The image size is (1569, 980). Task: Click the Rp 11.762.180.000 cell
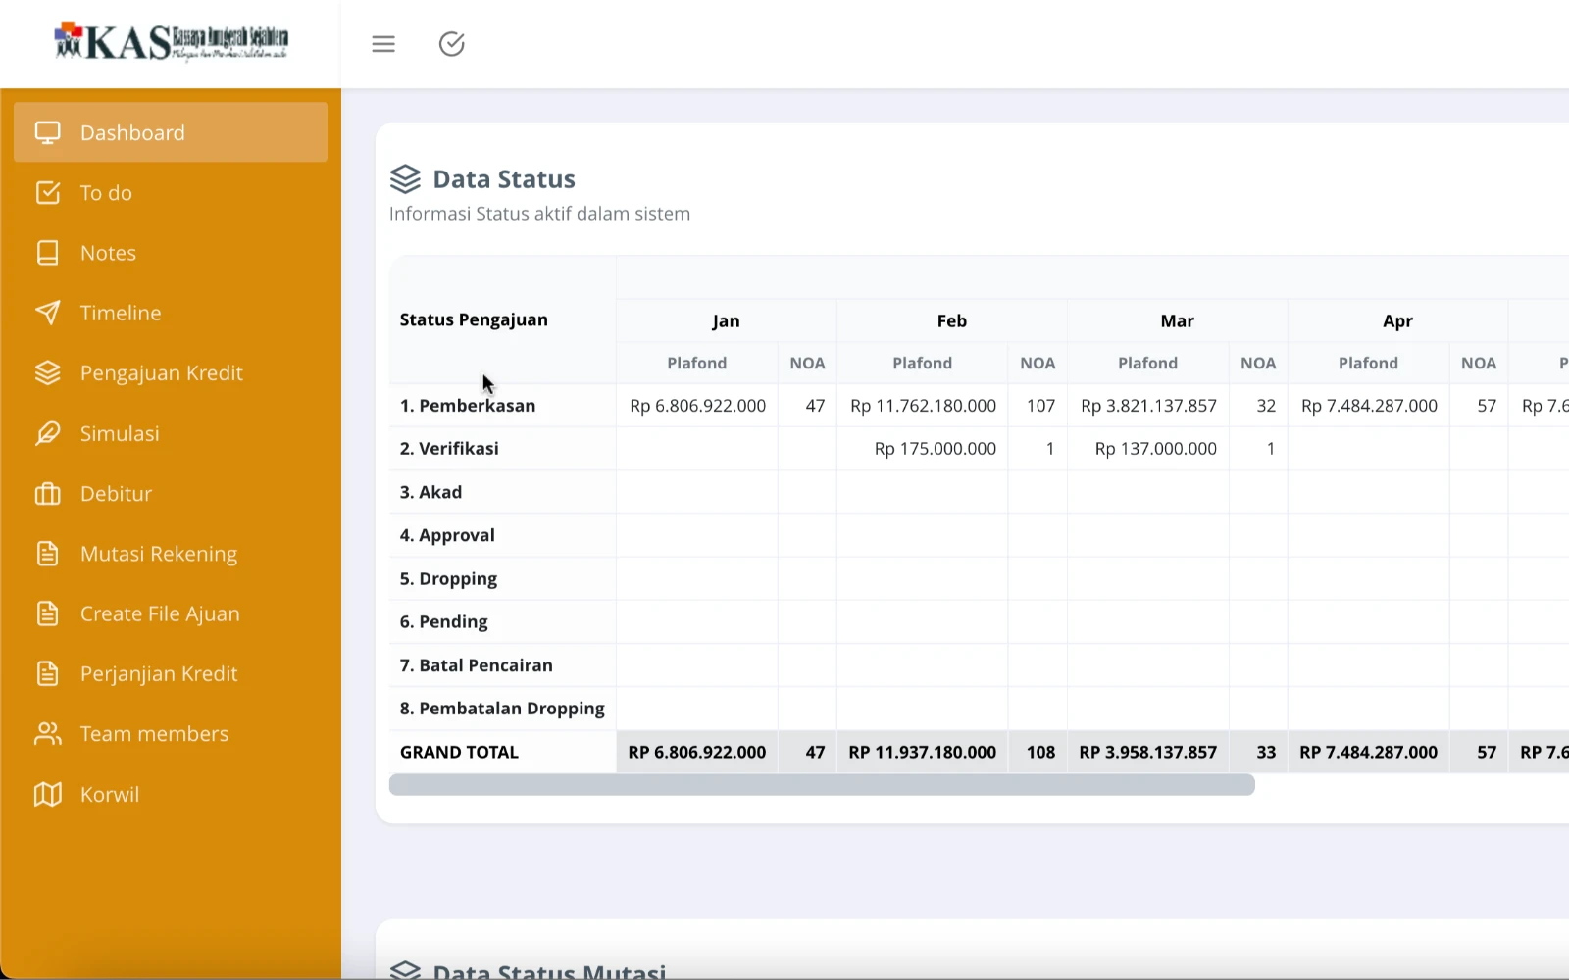[923, 406]
